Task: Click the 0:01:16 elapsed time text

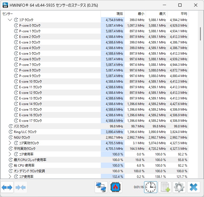Action: 139,187
